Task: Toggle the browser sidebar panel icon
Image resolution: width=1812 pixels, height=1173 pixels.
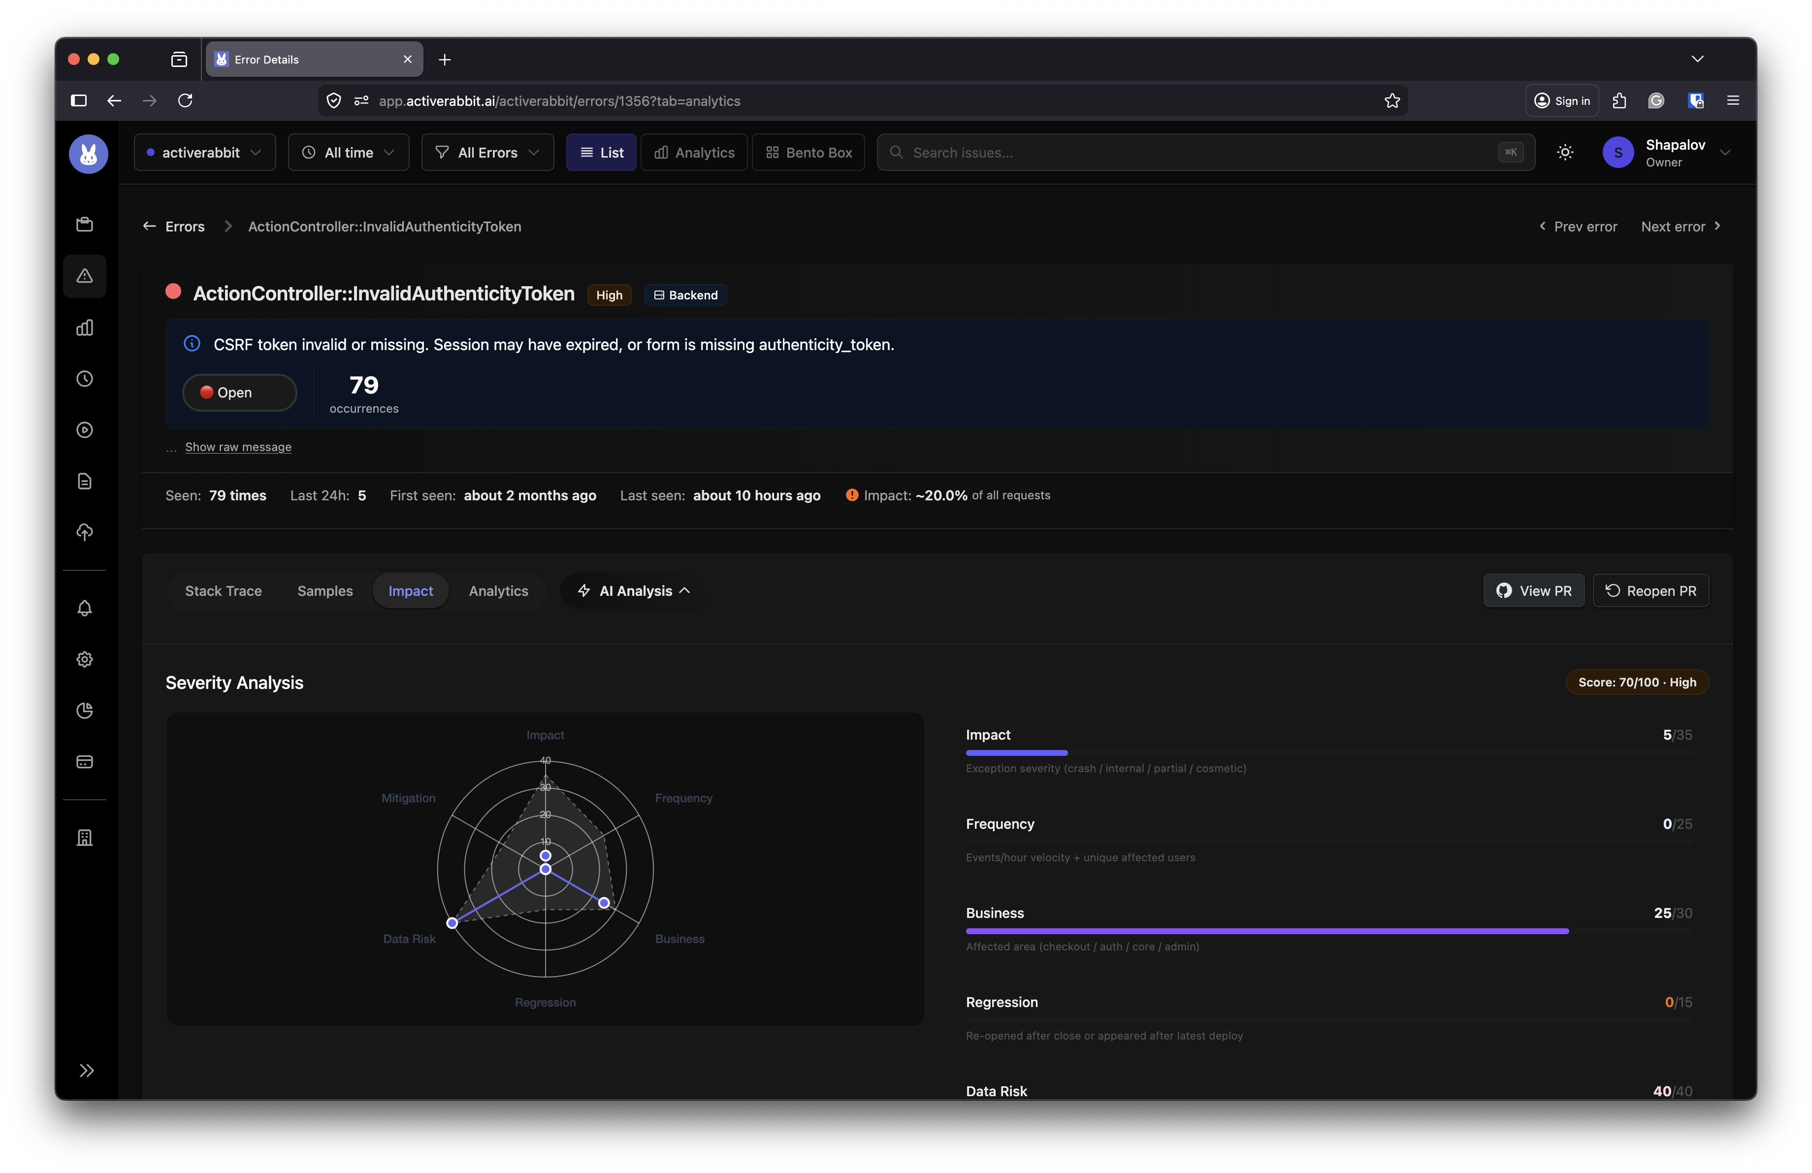Action: click(78, 100)
